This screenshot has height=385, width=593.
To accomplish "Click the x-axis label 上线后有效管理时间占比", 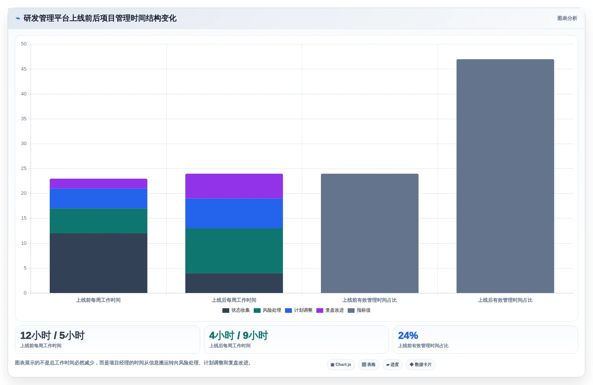I will point(506,300).
